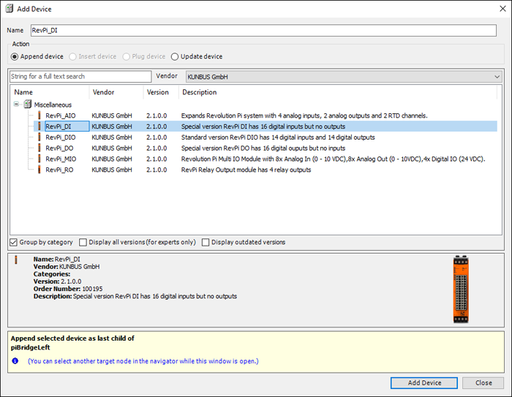Click description 'RevPi Relay Output module has 4 relay outputs'
The width and height of the screenshot is (512, 397).
pos(246,170)
